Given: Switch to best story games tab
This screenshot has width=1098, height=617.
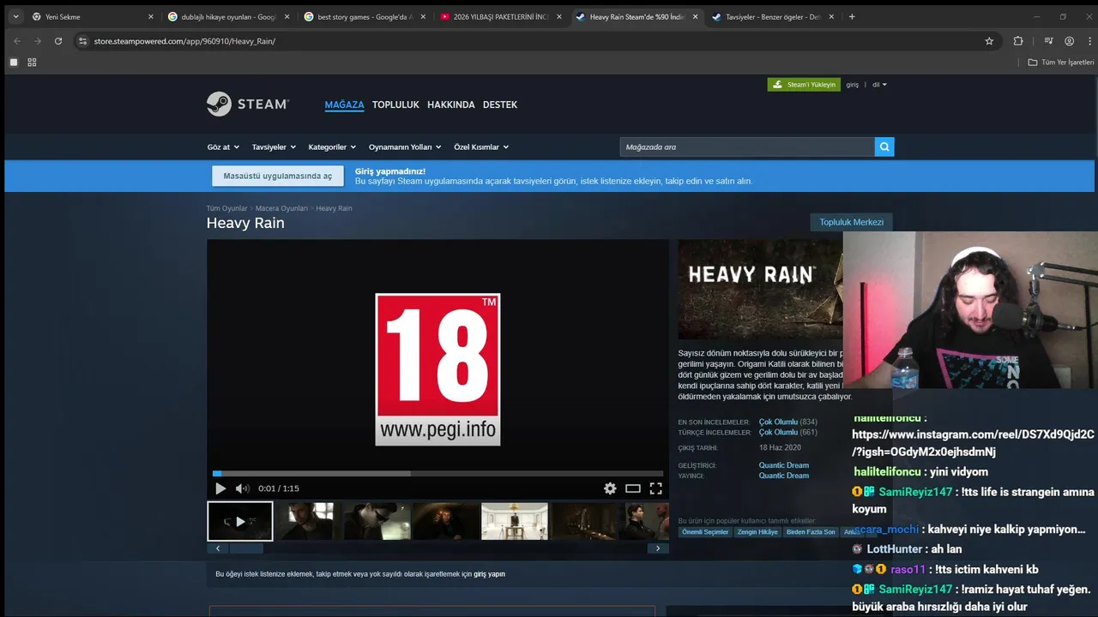Looking at the screenshot, I should 364,16.
